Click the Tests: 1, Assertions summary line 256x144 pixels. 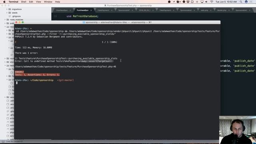37,75
